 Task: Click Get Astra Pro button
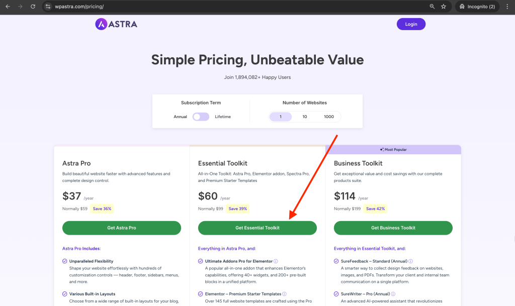(x=122, y=228)
